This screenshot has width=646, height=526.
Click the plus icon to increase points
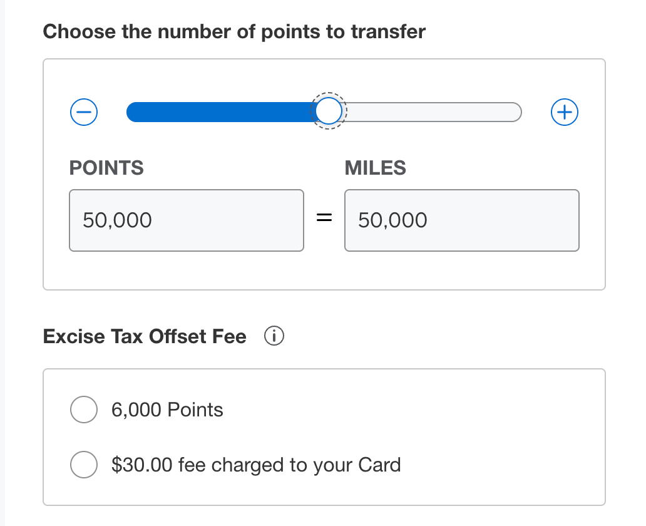click(564, 112)
